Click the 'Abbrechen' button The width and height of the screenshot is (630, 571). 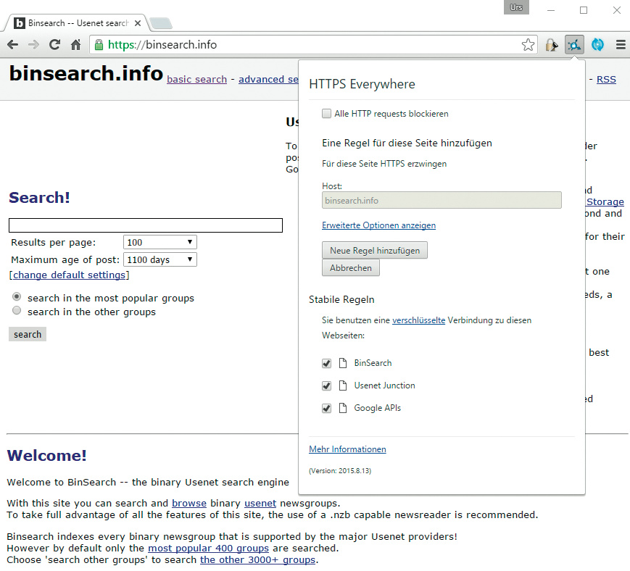(x=350, y=268)
